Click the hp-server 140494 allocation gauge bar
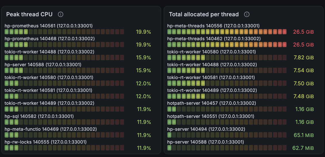This screenshot has height=157, width=325. pyautogui.click(x=227, y=135)
